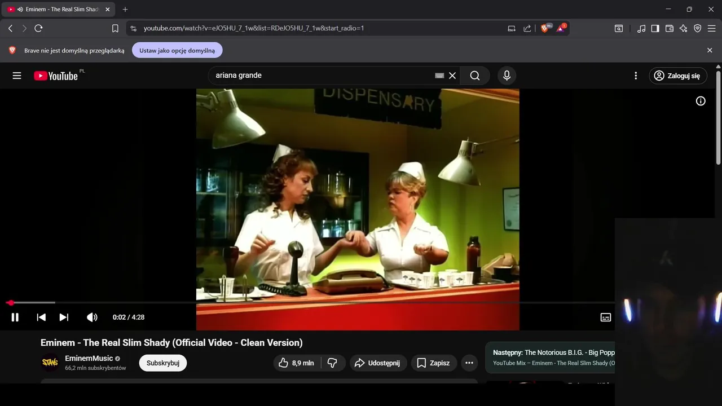View site information in the address bar

(133, 28)
